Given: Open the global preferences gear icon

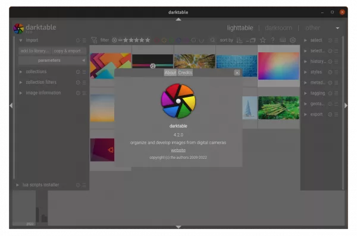Looking at the screenshot, I should [293, 40].
